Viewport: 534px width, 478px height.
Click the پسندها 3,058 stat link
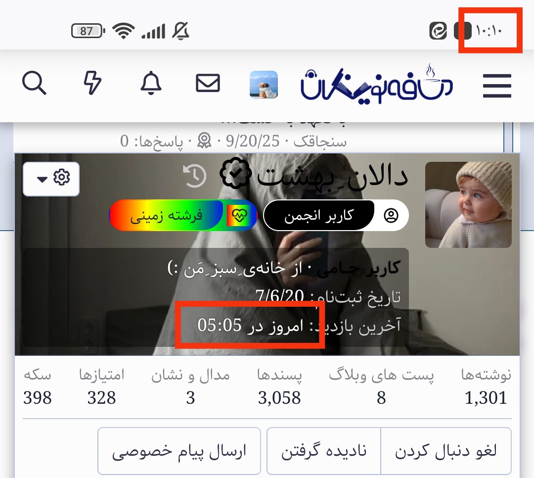[x=280, y=386]
